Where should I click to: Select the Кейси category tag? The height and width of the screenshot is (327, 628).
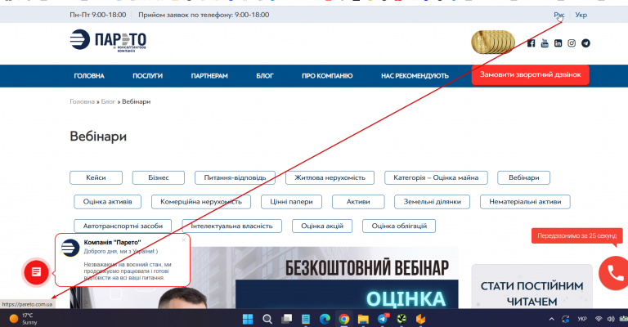pyautogui.click(x=96, y=177)
